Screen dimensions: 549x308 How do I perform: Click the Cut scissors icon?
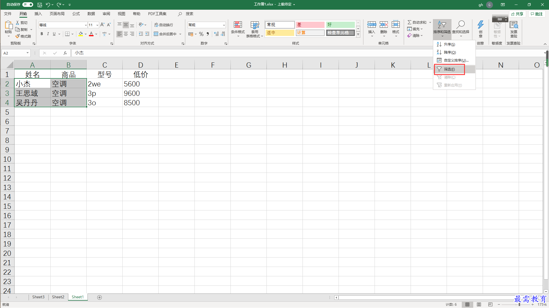point(18,23)
